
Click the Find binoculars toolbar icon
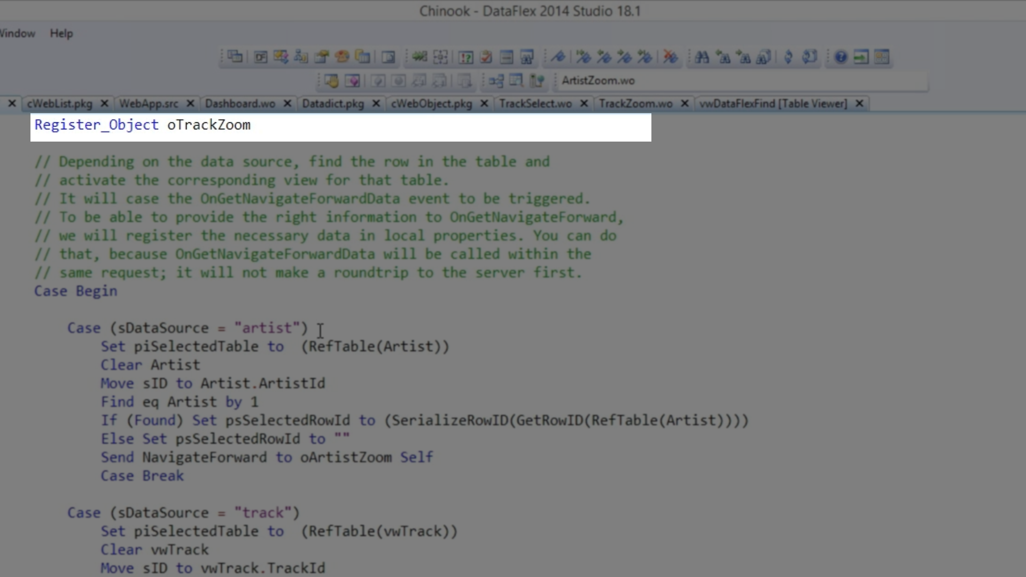click(x=702, y=57)
